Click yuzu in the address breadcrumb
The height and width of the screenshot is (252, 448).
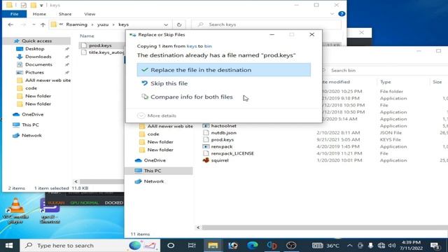103,24
